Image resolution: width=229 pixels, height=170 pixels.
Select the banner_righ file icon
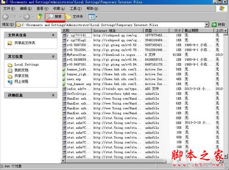(x=64, y=74)
